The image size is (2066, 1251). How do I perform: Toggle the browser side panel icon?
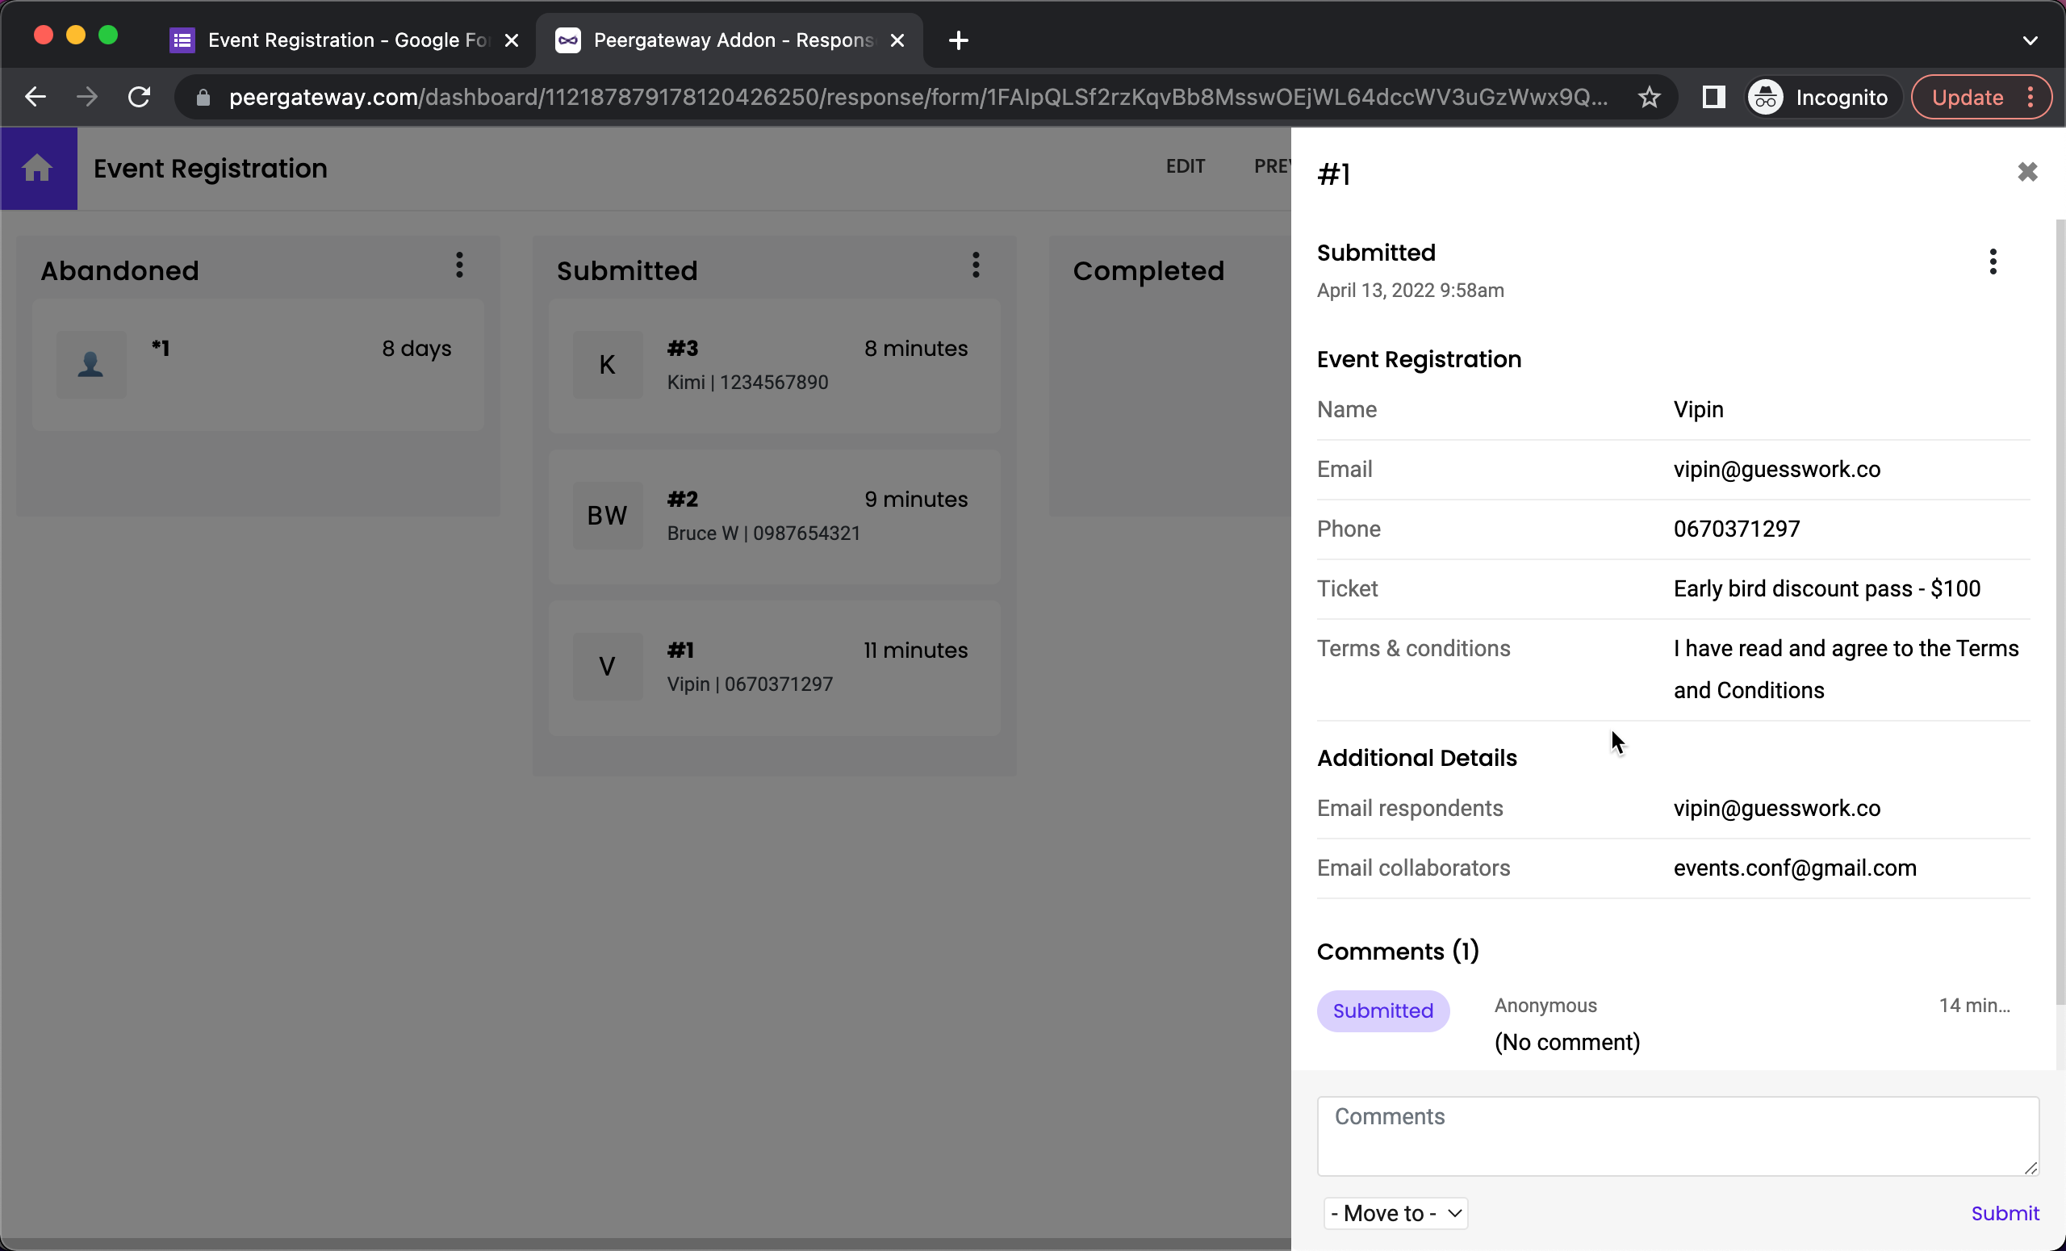click(1713, 98)
